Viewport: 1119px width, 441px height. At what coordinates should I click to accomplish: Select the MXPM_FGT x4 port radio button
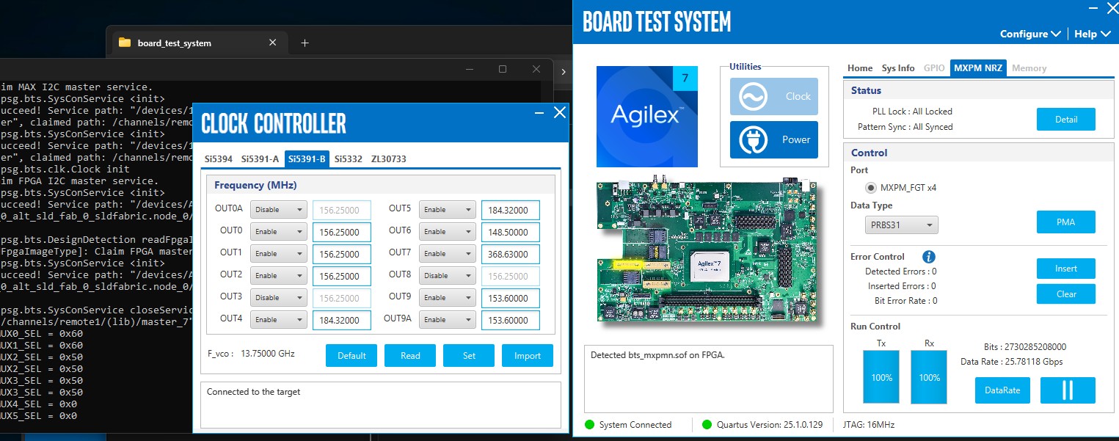click(871, 188)
